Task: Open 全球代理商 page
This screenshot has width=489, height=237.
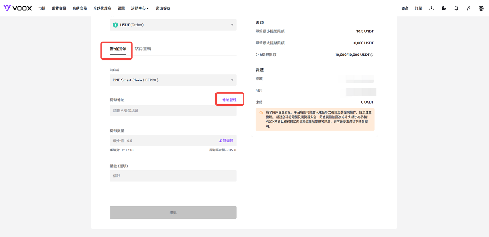Action: 102,8
